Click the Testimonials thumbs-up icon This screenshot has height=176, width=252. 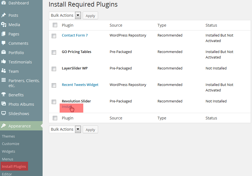[x=4, y=62]
